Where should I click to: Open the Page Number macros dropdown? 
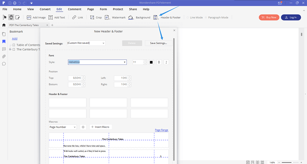(63, 127)
